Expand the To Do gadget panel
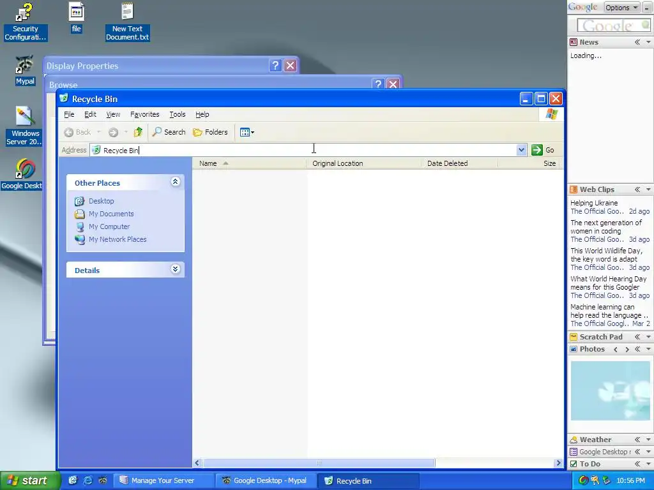Image resolution: width=654 pixels, height=490 pixels. [637, 464]
